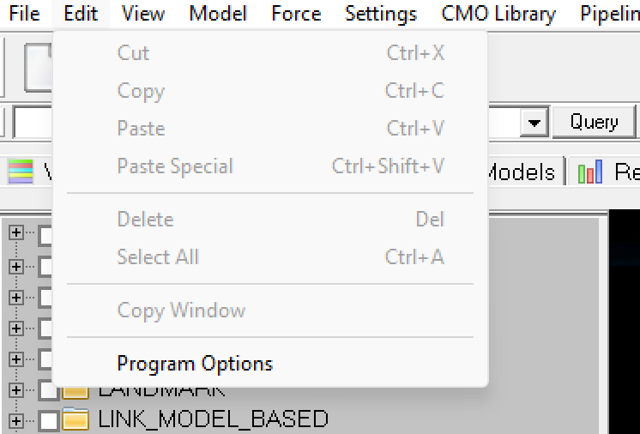Check the topmost checkbox in the tree
Screen dimensions: 640x434
[46, 234]
